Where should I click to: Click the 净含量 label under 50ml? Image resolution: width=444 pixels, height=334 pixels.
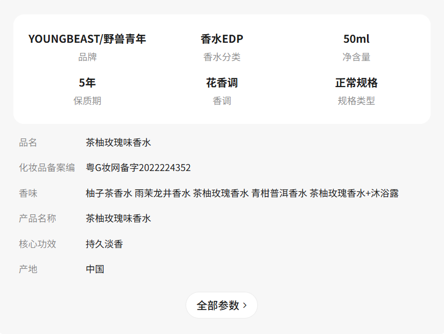(x=356, y=57)
